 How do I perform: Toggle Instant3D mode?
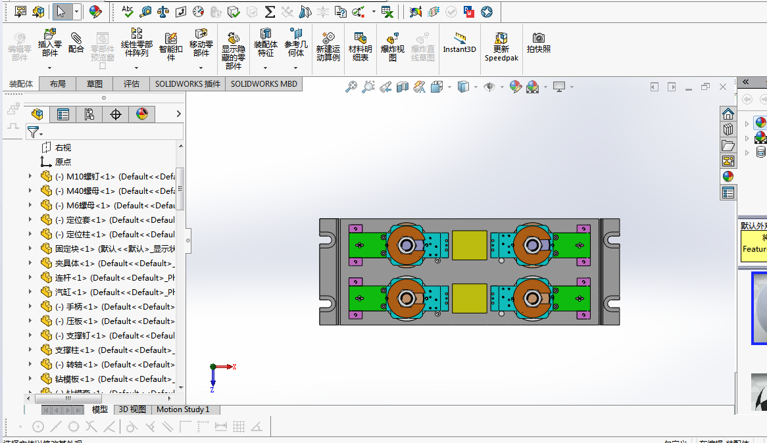pyautogui.click(x=459, y=43)
